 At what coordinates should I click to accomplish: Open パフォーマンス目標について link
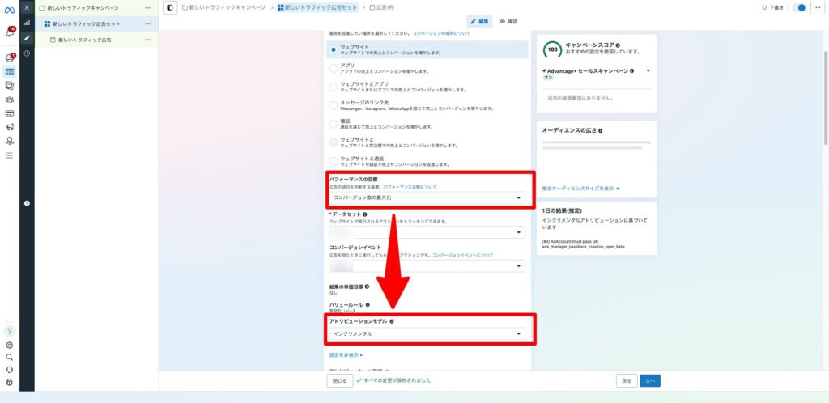410,187
